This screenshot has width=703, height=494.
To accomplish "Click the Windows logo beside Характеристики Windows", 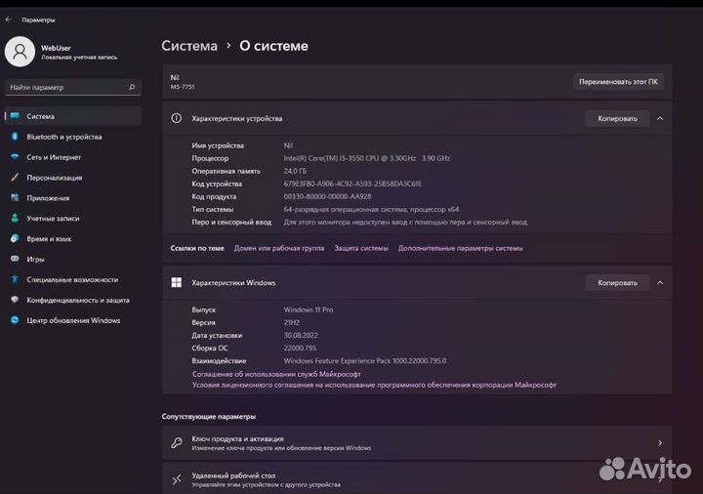I will [177, 282].
